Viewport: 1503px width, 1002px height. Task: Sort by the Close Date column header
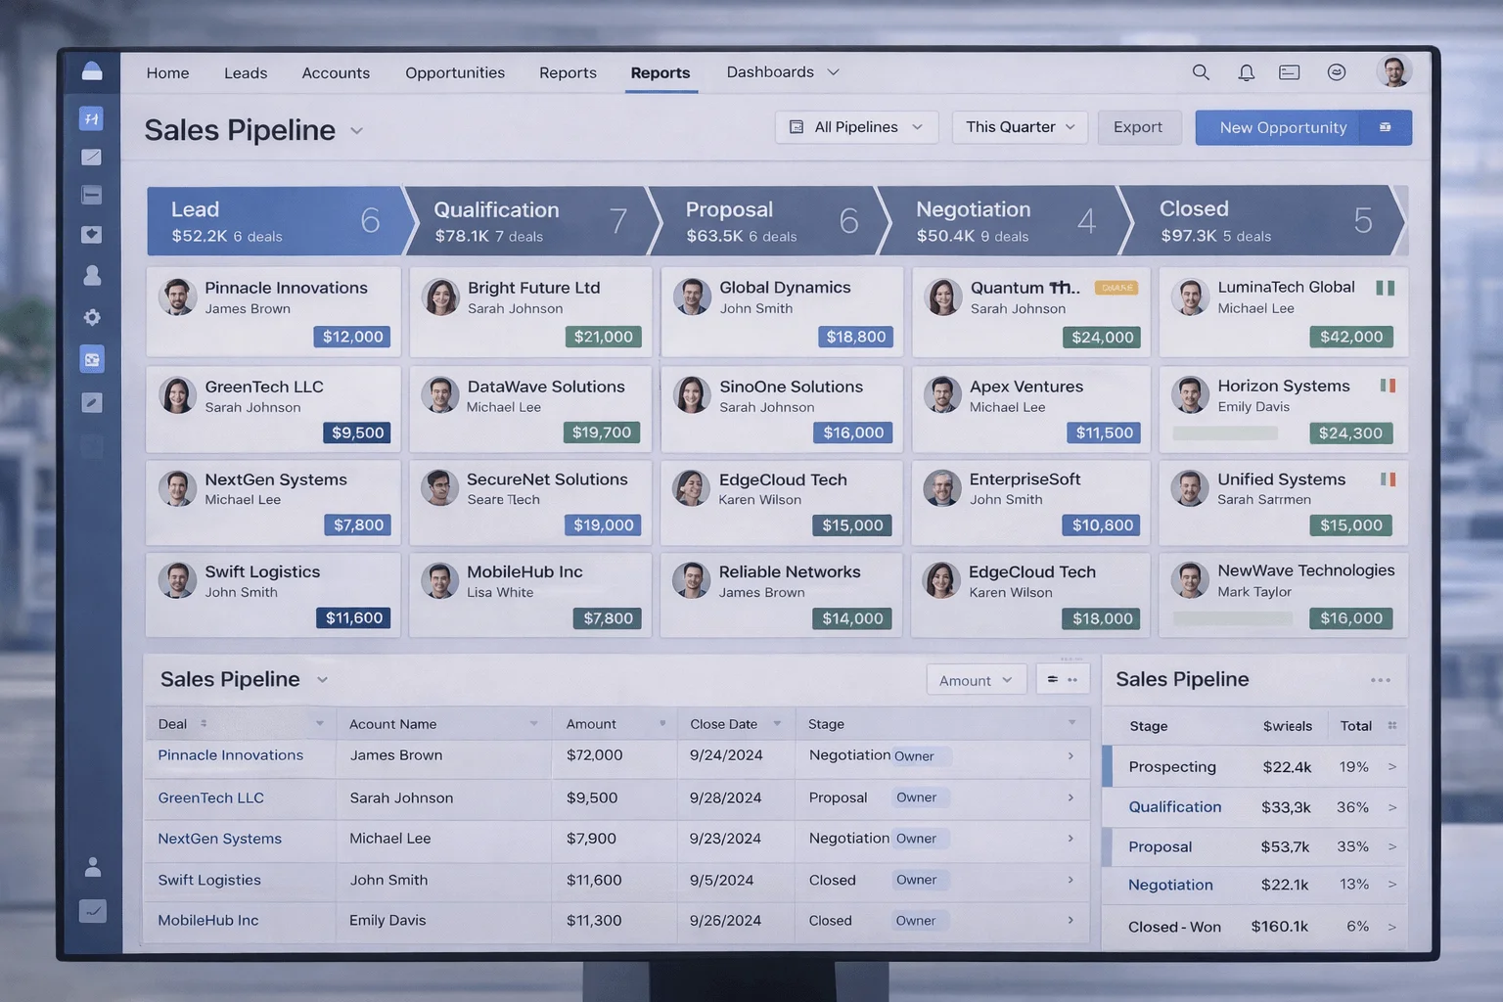click(x=736, y=724)
